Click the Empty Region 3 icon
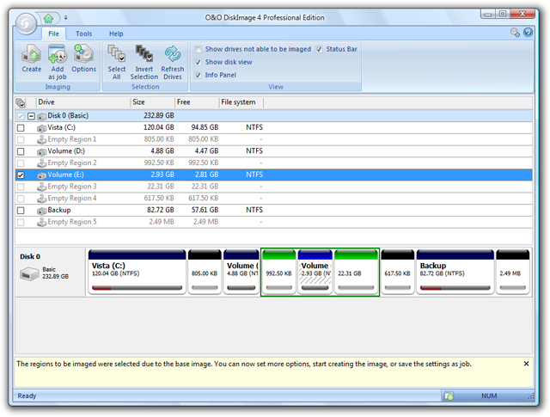The width and height of the screenshot is (550, 417). [x=42, y=187]
